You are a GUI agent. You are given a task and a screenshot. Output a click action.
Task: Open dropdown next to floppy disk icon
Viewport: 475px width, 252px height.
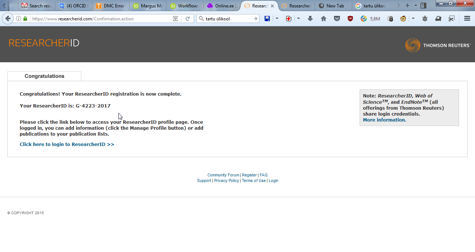pos(277,19)
